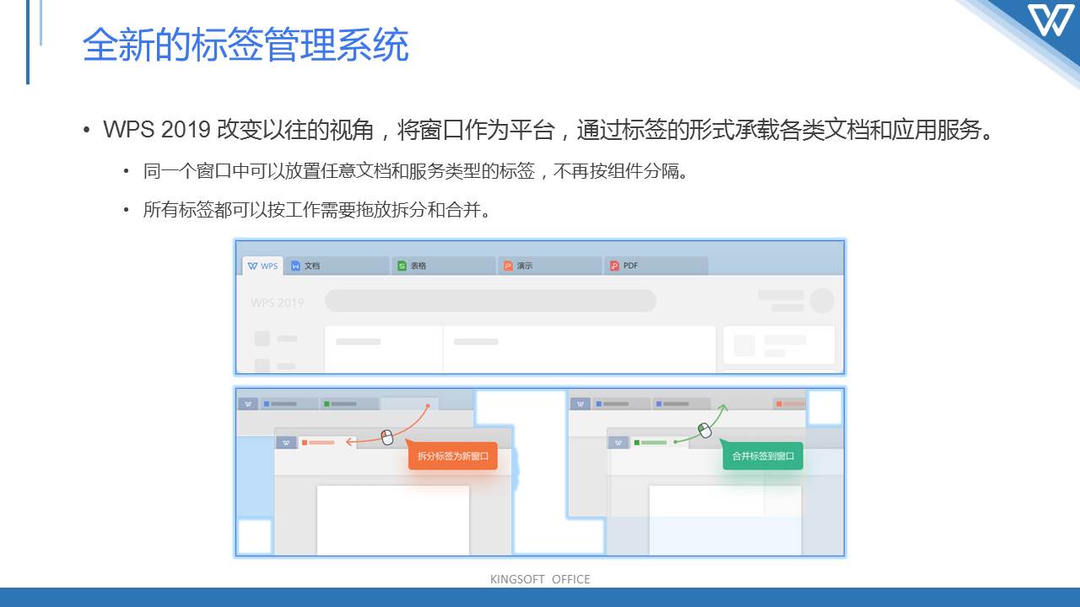Click the WPS logo in top-right corner
1080x607 pixels.
pyautogui.click(x=1052, y=19)
